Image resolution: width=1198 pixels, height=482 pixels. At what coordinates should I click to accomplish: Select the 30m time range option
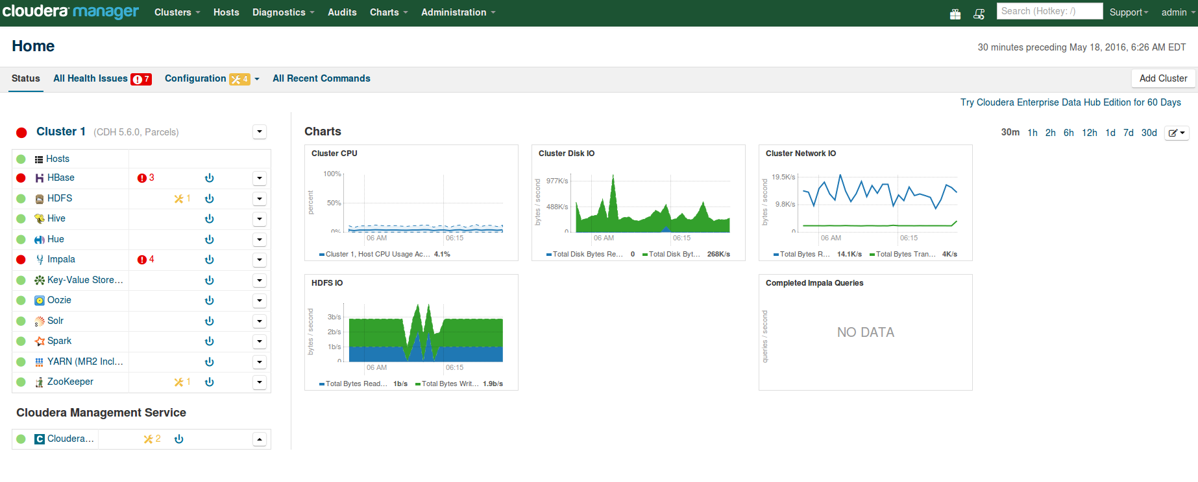click(x=1010, y=132)
